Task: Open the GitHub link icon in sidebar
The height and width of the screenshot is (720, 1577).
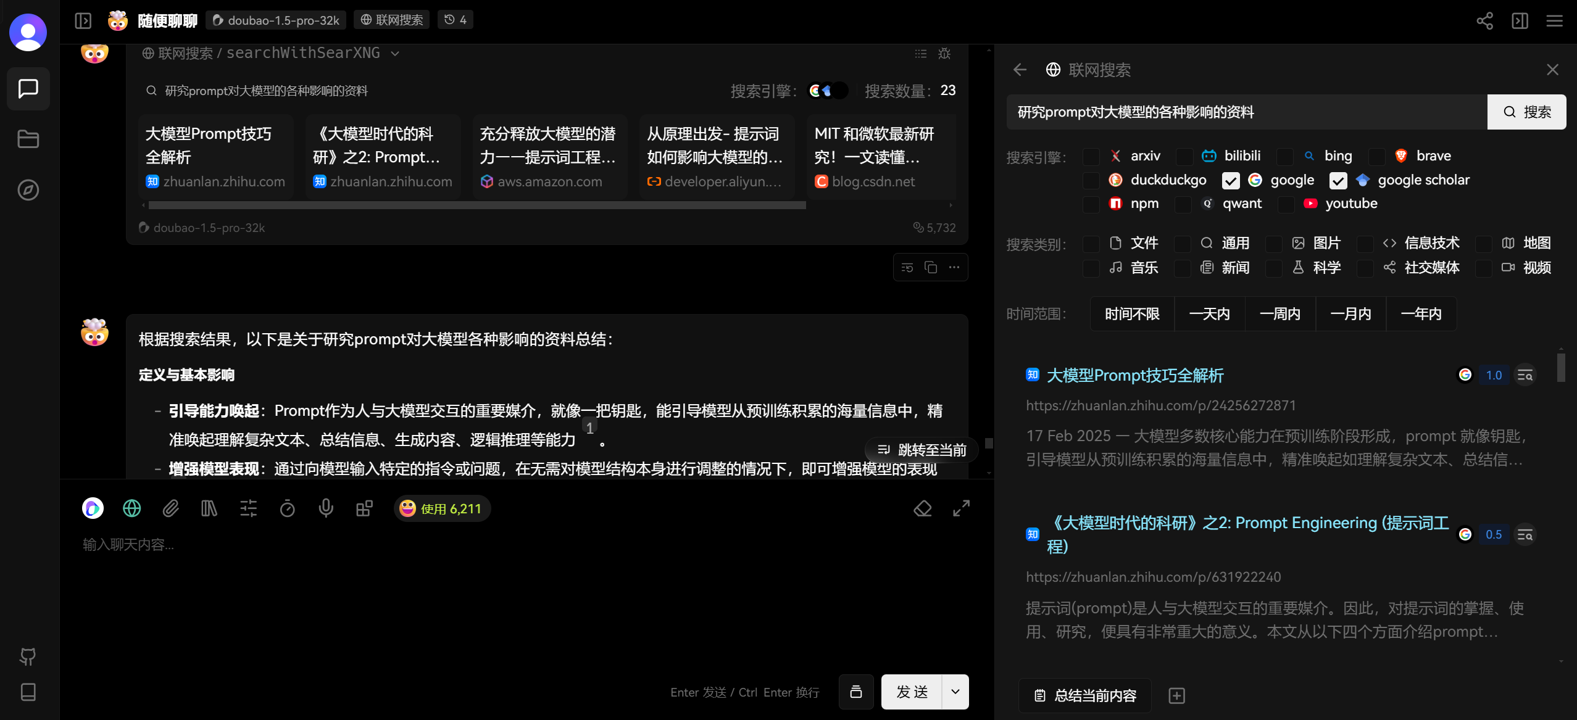Action: [28, 656]
